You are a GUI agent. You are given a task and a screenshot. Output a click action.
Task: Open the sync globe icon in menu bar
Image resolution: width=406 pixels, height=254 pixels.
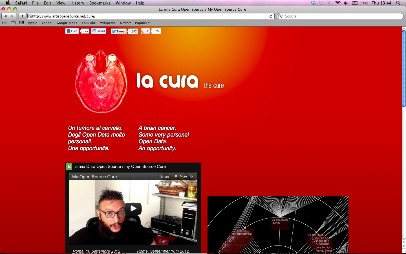(x=313, y=3)
